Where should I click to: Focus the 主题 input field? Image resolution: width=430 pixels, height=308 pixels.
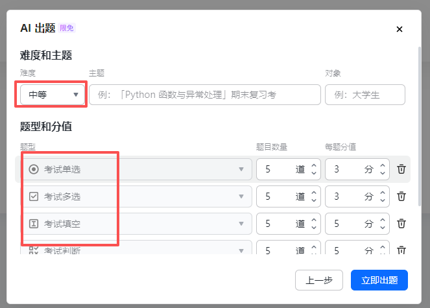pos(205,95)
